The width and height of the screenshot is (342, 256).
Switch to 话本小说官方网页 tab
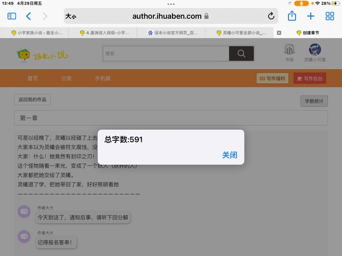click(172, 33)
